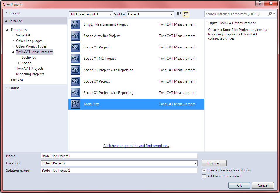
Task: Collapse the Installed section
Action: [x=6, y=21]
